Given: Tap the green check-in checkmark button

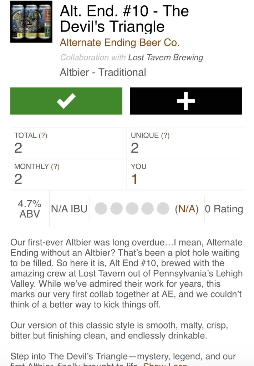Looking at the screenshot, I should pyautogui.click(x=66, y=101).
